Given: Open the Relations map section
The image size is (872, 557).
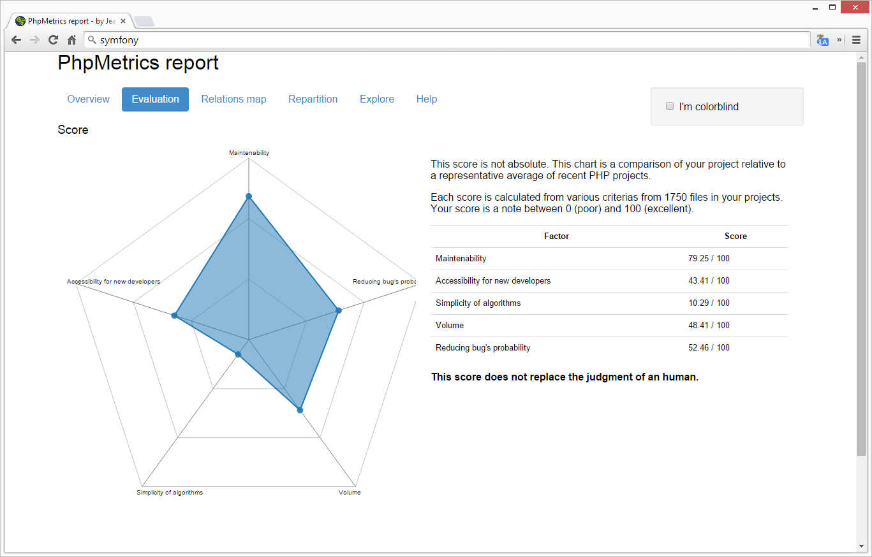Looking at the screenshot, I should [233, 99].
